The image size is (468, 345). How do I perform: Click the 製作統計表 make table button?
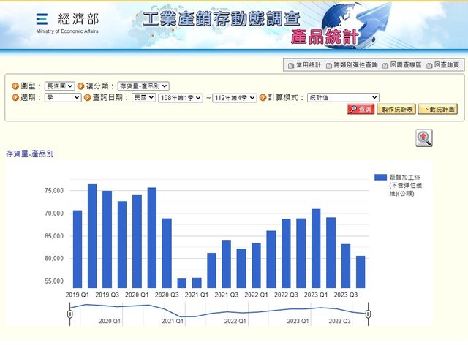396,109
